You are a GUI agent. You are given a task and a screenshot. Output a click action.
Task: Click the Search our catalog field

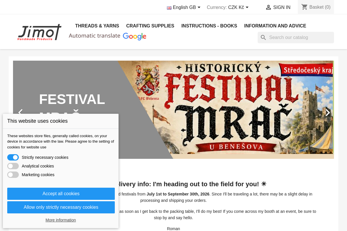pyautogui.click(x=296, y=38)
